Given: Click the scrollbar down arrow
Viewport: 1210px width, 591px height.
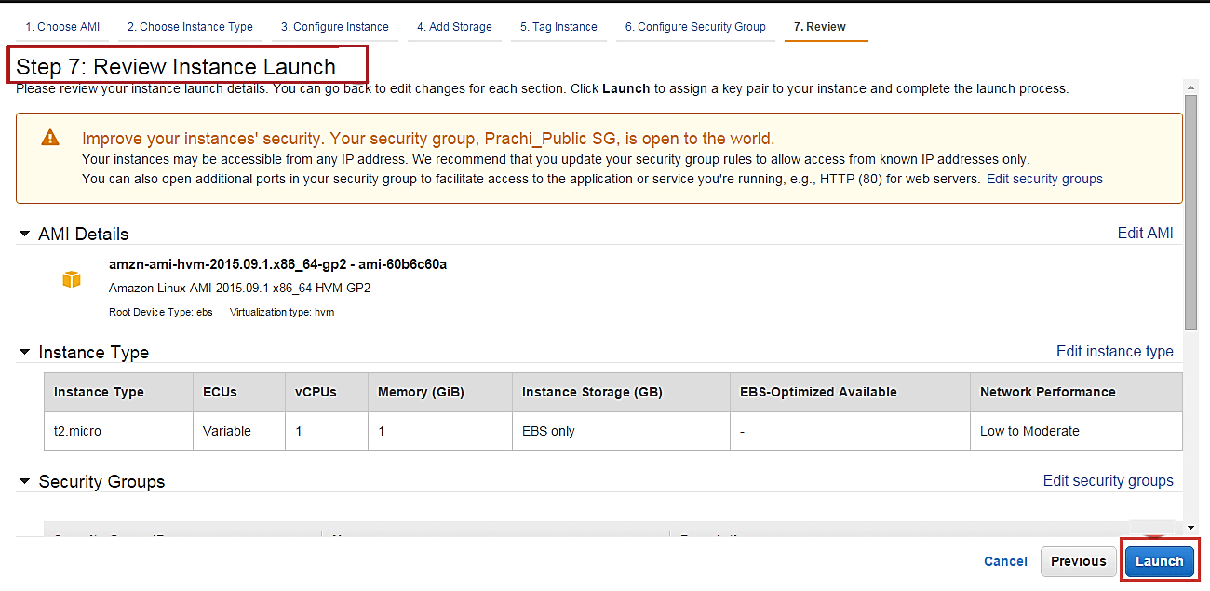Looking at the screenshot, I should [x=1190, y=528].
